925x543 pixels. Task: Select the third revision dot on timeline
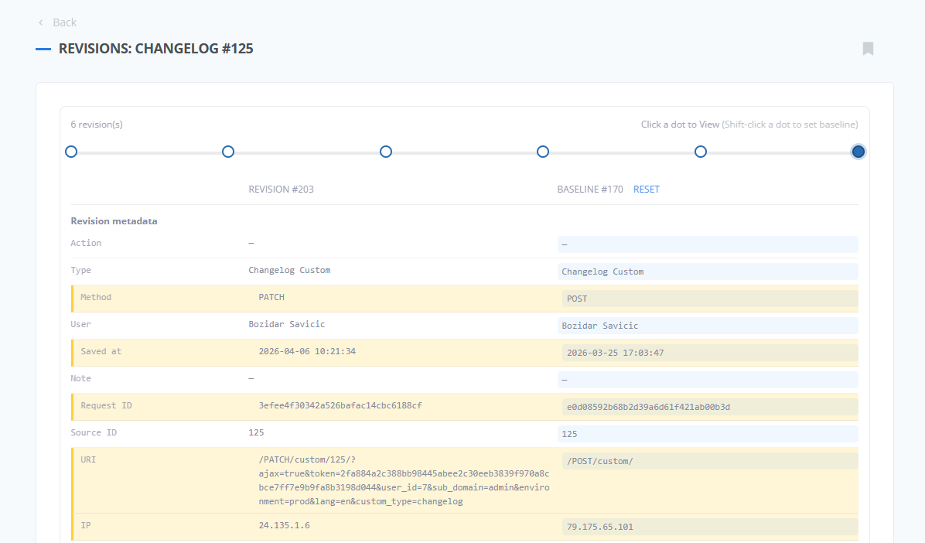[x=386, y=152]
